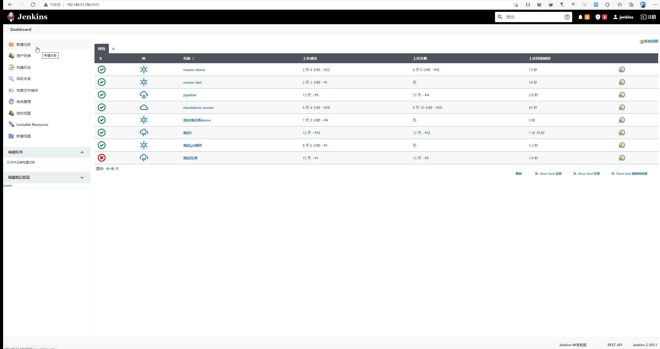The width and height of the screenshot is (660, 349).
Task: Open the standalone-maven job
Action: pos(198,108)
